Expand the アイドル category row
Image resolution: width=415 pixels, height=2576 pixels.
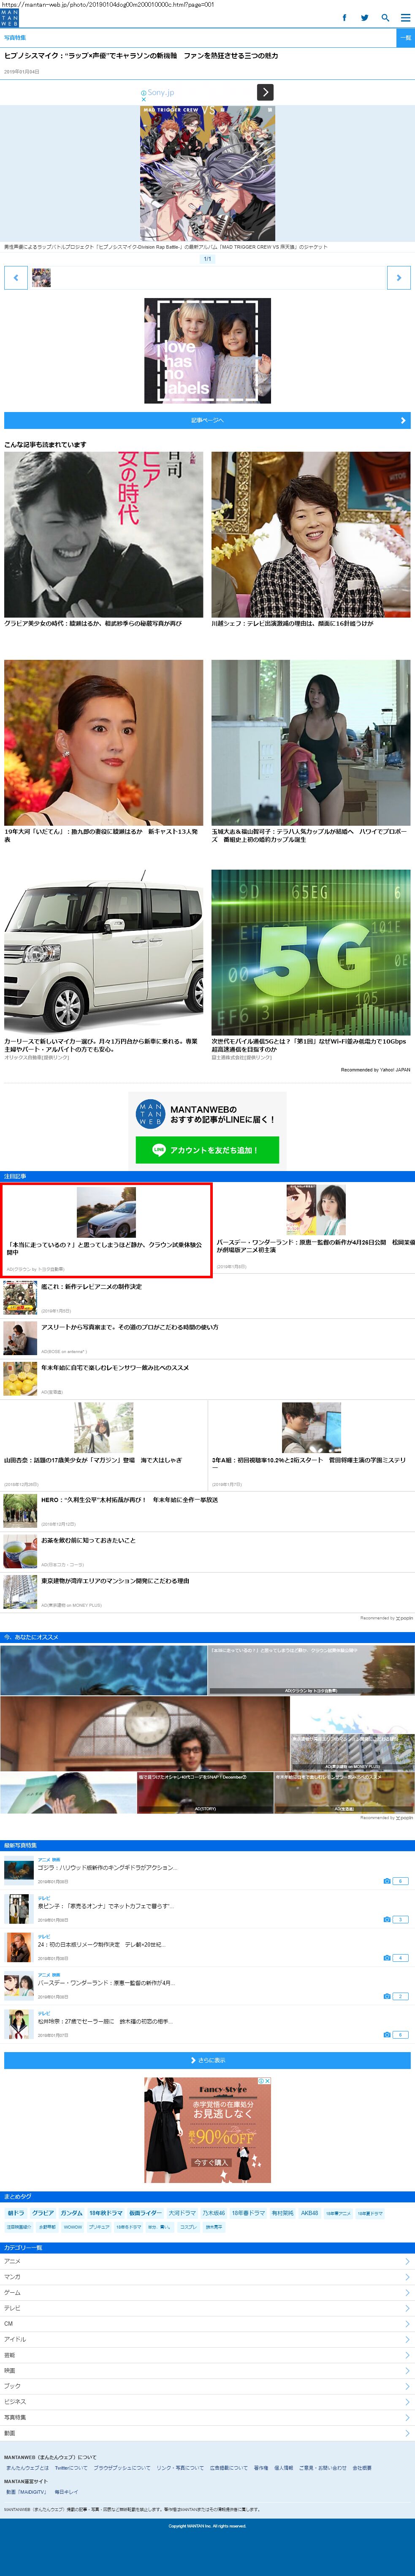click(207, 2339)
